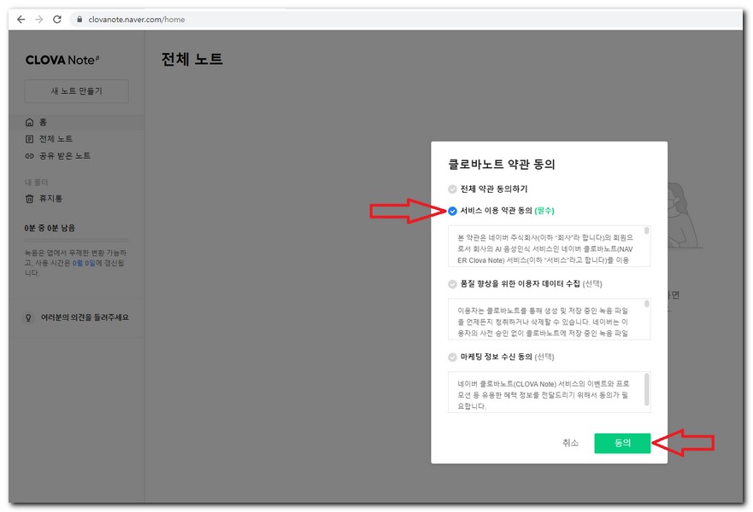Check 전체 약관 동의하기 checkbox
The height and width of the screenshot is (512, 753).
click(x=453, y=189)
